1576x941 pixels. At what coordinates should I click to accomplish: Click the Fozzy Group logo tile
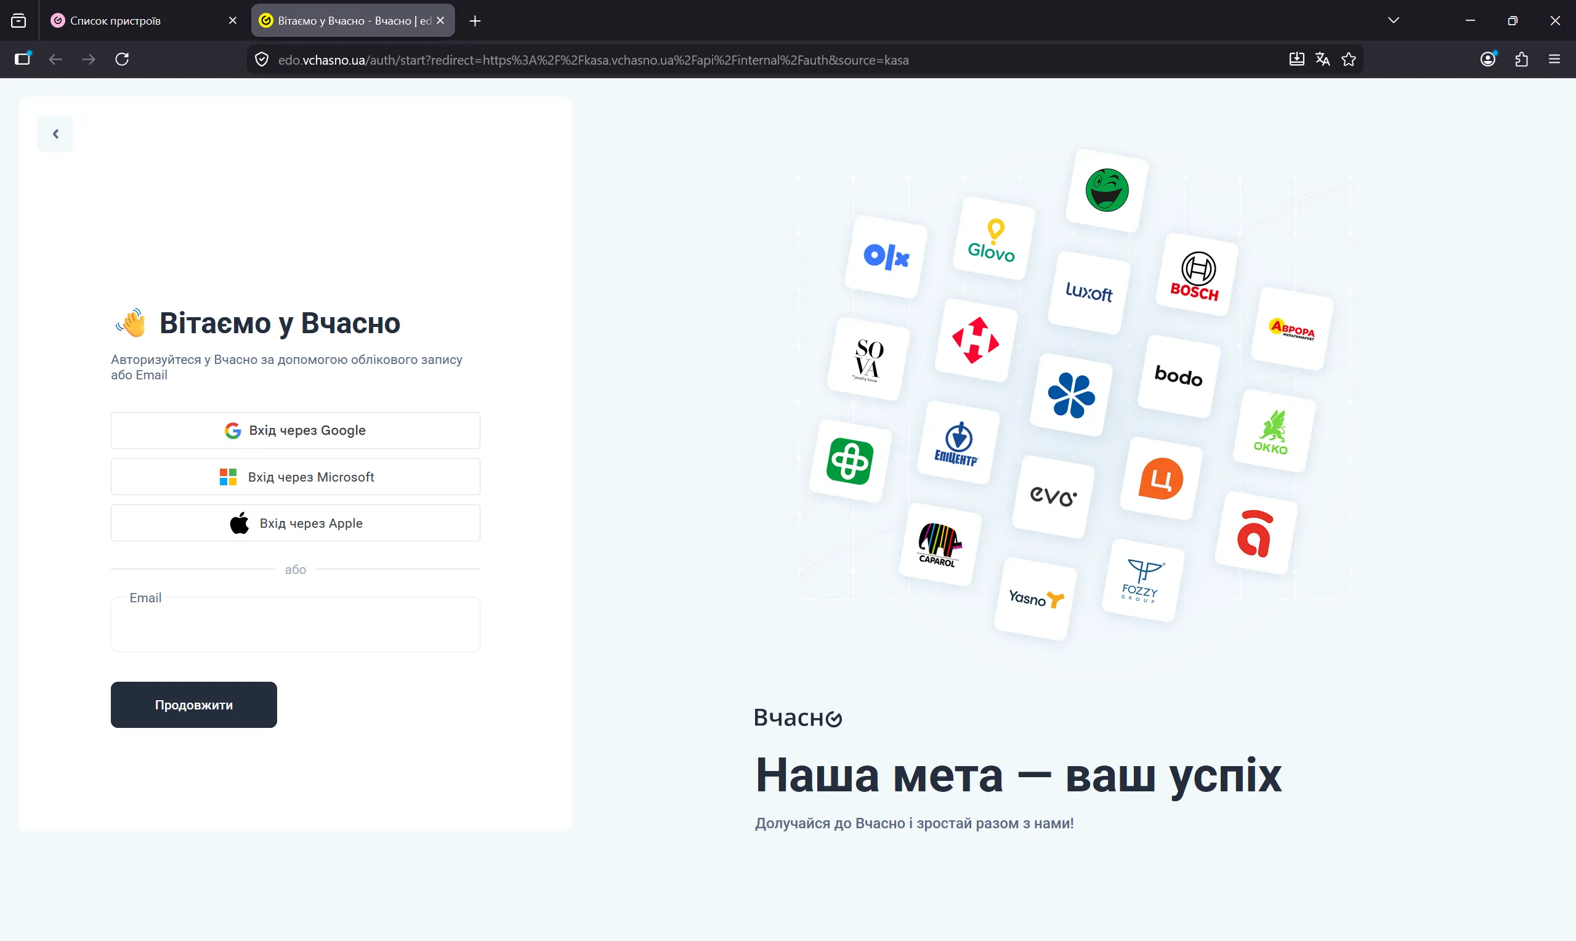point(1143,581)
